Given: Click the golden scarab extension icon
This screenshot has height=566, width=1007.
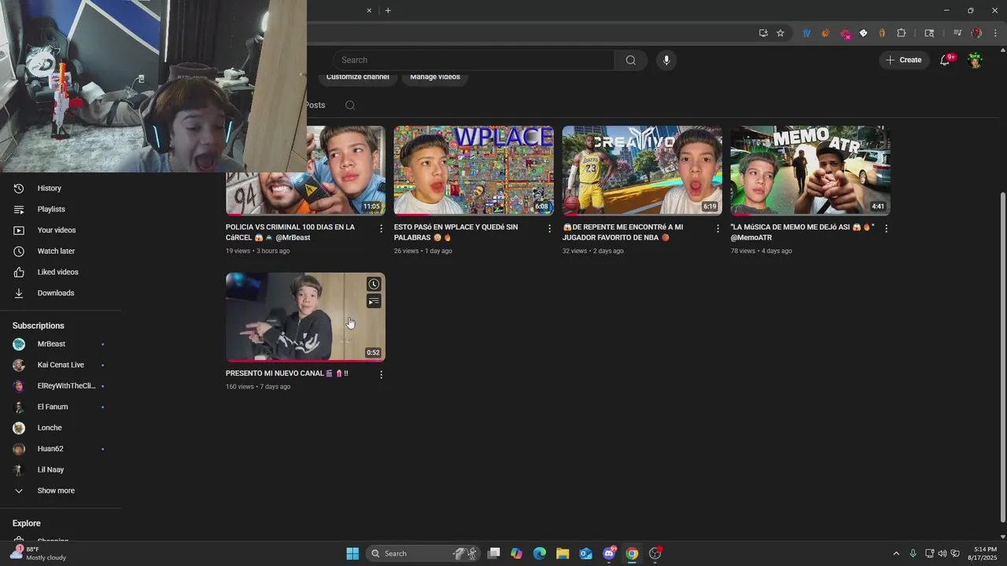Looking at the screenshot, I should [882, 33].
